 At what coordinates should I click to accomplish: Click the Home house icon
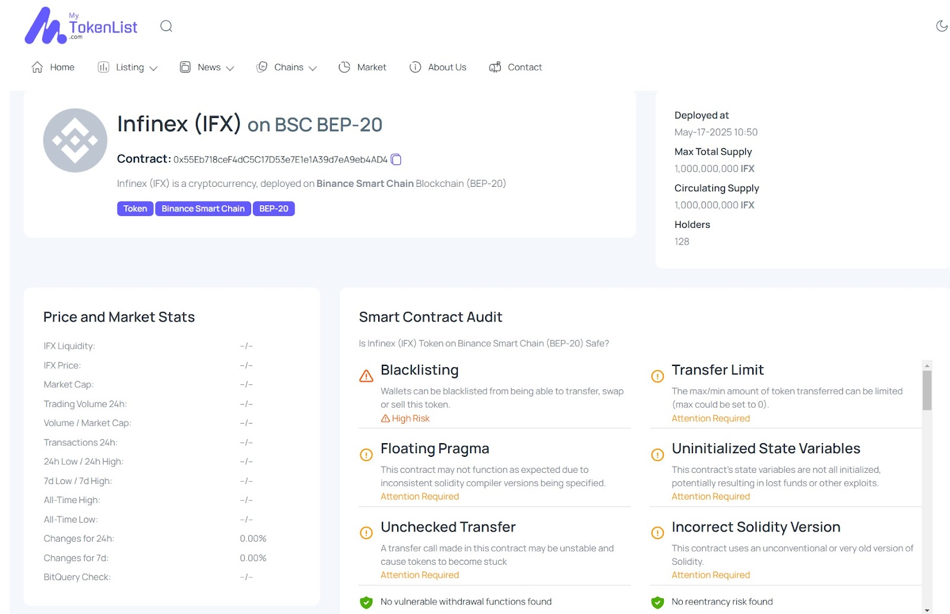[37, 67]
